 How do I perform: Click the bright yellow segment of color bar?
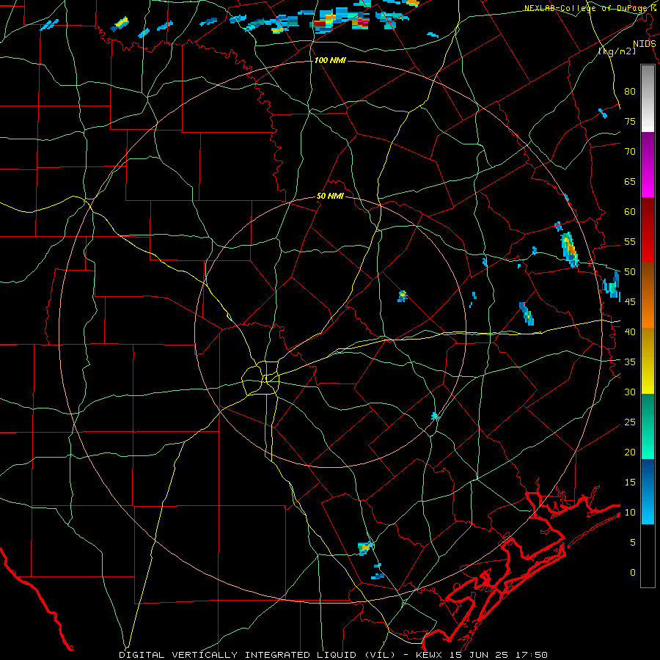[648, 361]
